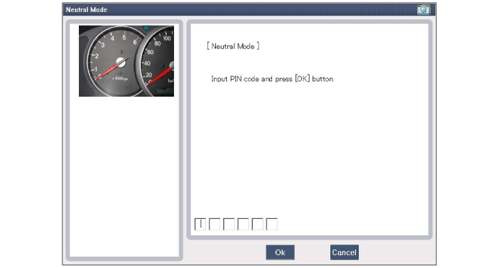Focus the first PIN digit box

coord(200,224)
